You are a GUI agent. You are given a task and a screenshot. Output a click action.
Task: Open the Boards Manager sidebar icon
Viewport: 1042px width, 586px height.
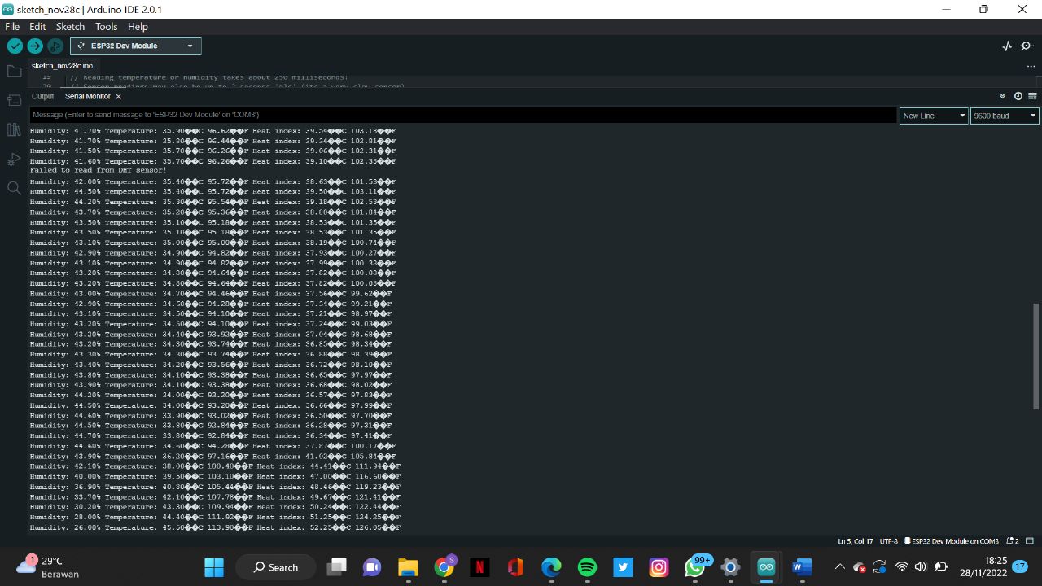coord(14,99)
